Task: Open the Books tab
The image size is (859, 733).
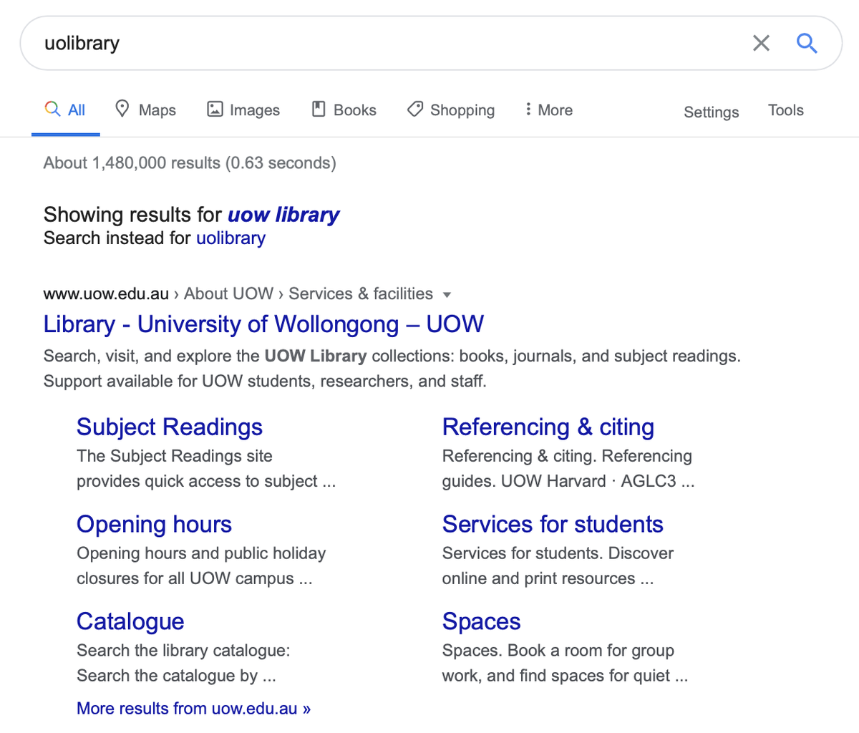Action: point(344,110)
